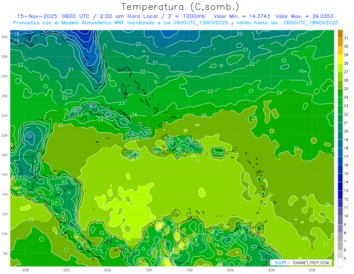
Task: Click the 18 contour label near 30N
Action: coord(17,34)
